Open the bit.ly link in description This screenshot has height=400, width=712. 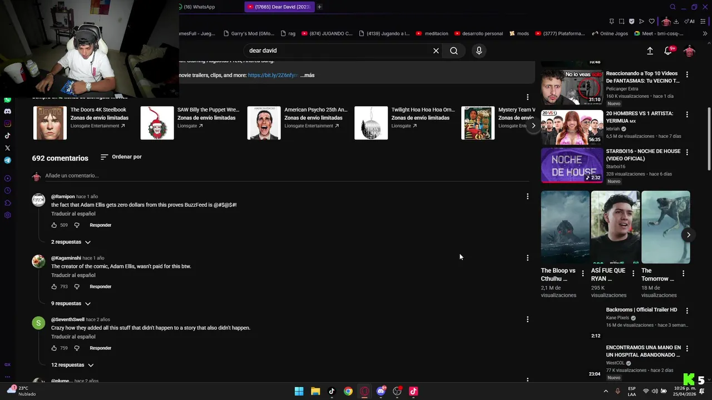(x=273, y=75)
